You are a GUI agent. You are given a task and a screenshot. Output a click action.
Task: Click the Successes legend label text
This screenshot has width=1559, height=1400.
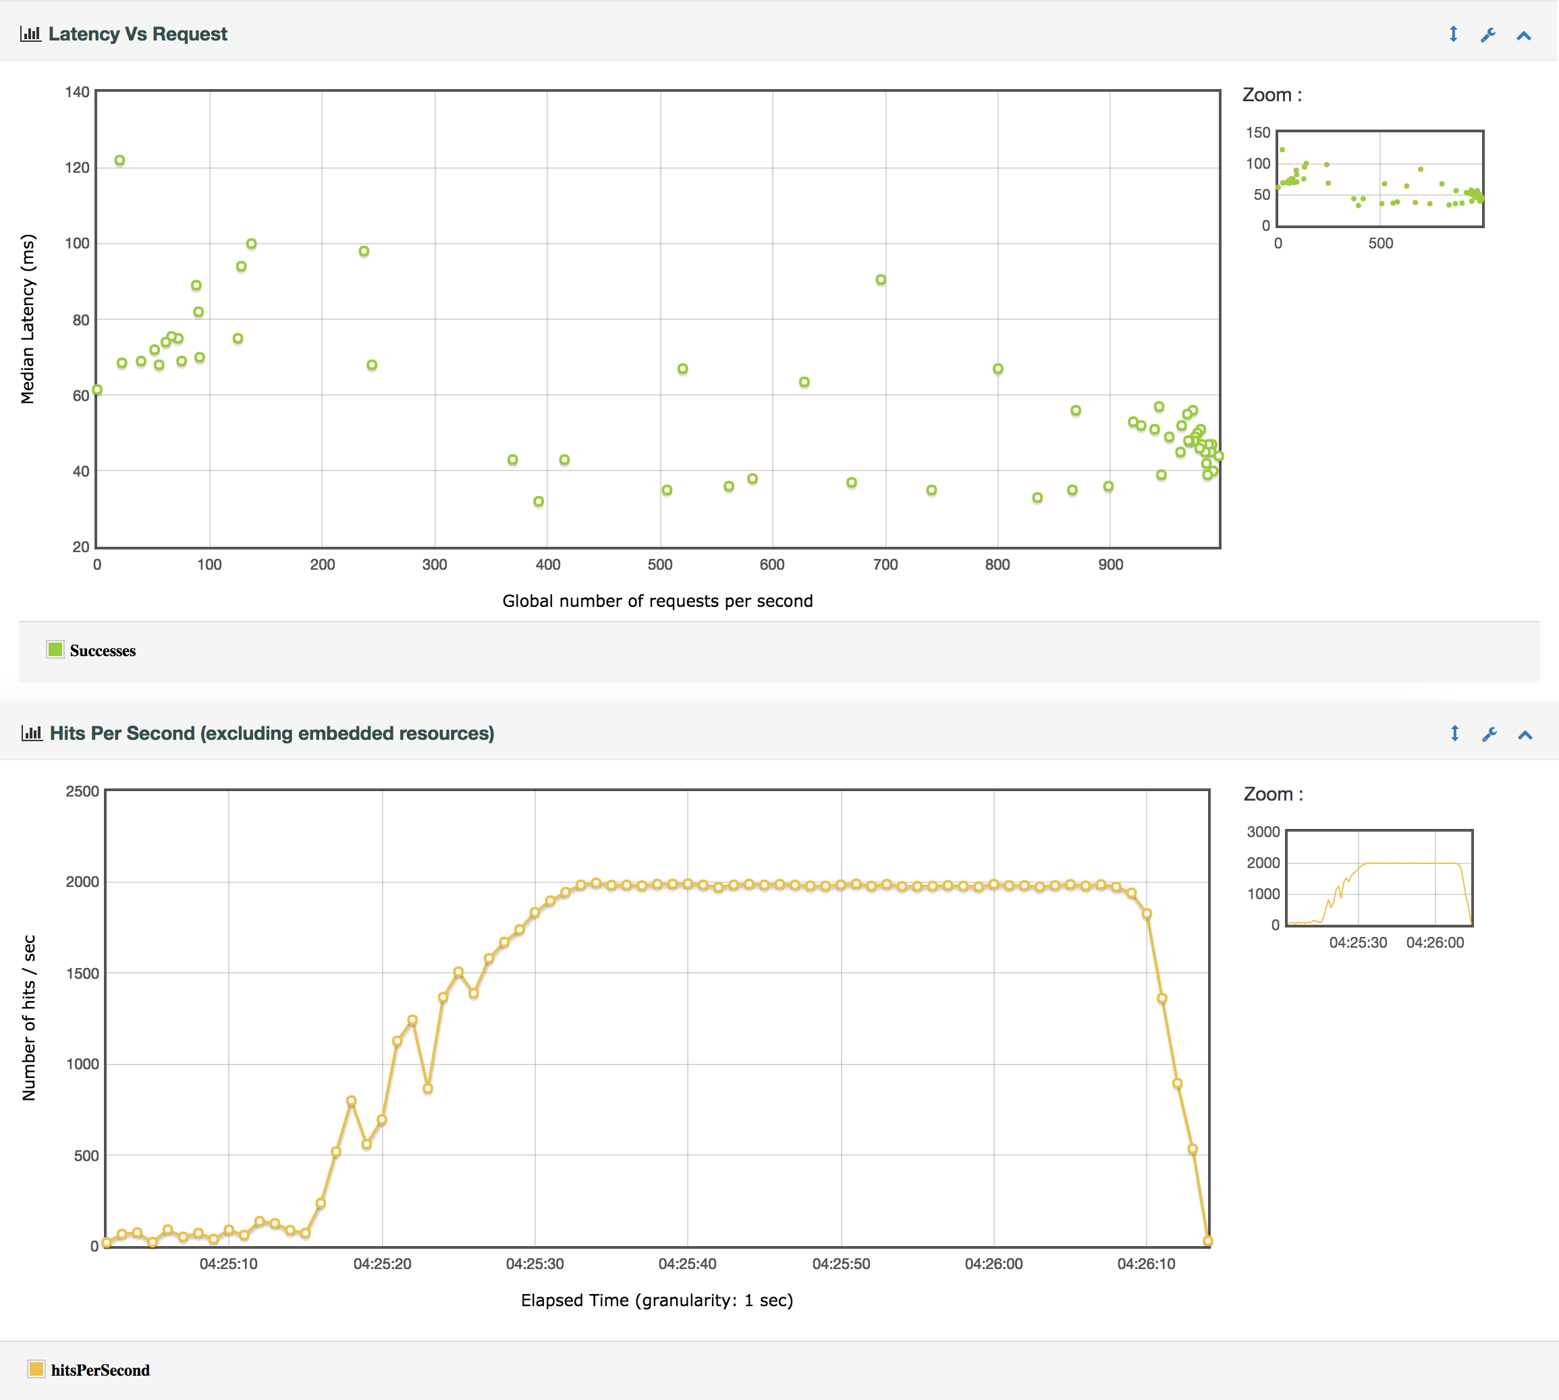pyautogui.click(x=103, y=650)
